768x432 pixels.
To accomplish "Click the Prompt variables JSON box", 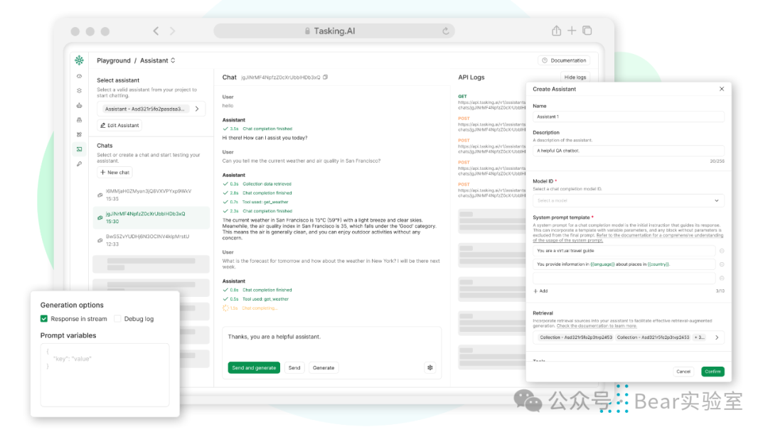I will 105,374.
